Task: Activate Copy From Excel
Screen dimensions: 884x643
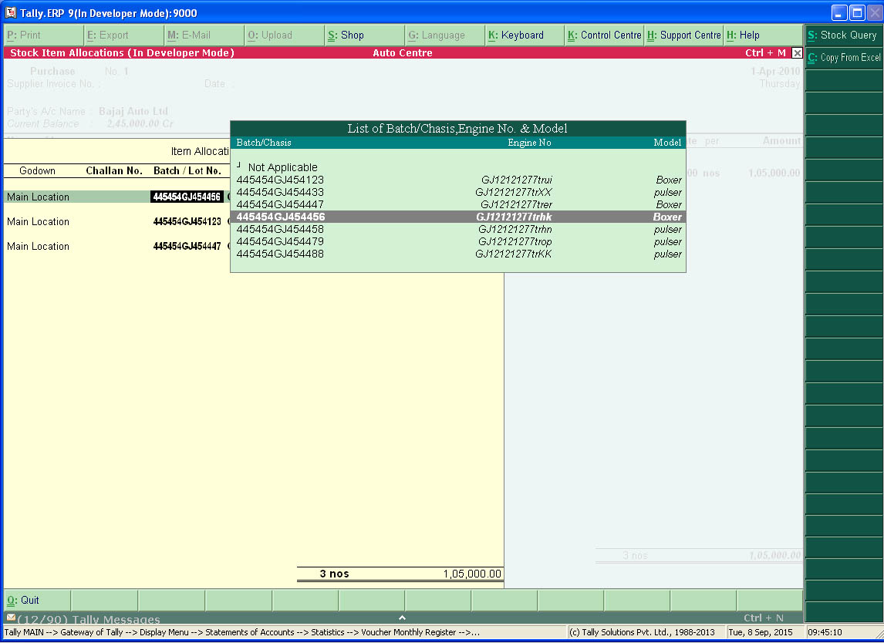Action: click(x=842, y=58)
